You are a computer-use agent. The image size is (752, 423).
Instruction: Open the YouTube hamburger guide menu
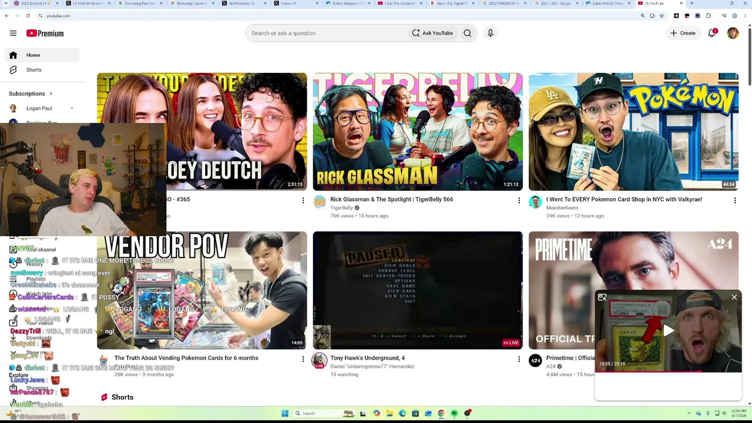click(x=13, y=33)
